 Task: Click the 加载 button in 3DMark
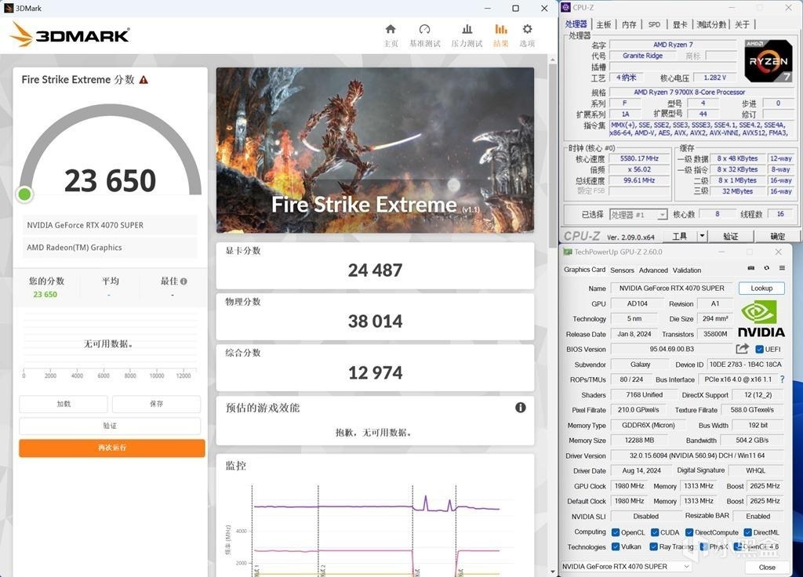pos(64,404)
